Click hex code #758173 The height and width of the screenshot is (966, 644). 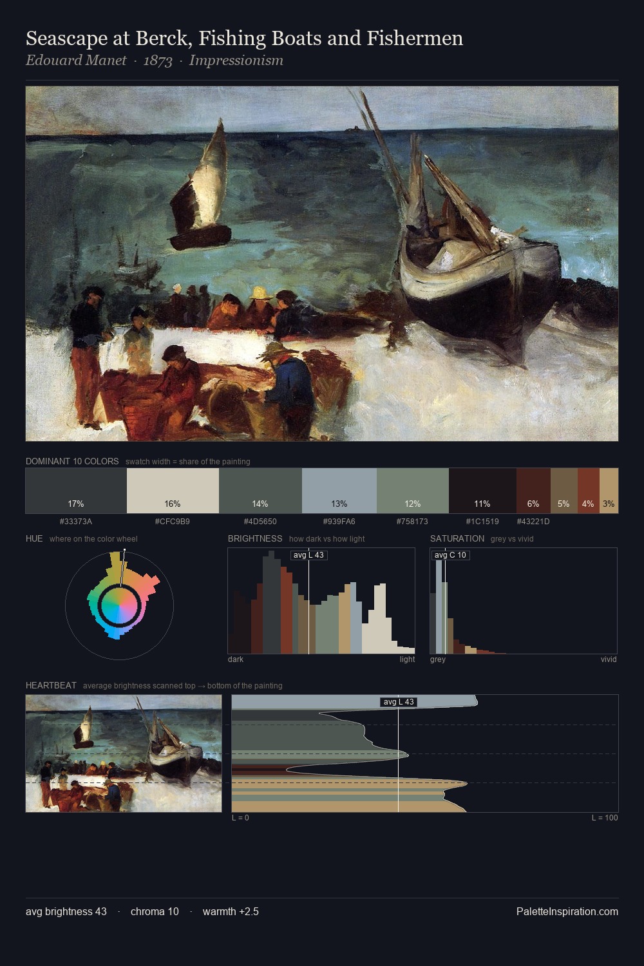(x=413, y=522)
